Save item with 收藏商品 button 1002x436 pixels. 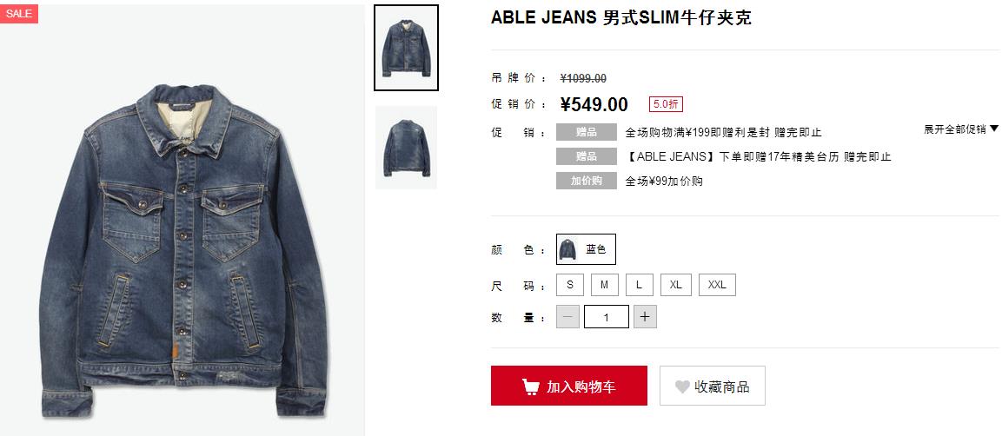click(713, 386)
